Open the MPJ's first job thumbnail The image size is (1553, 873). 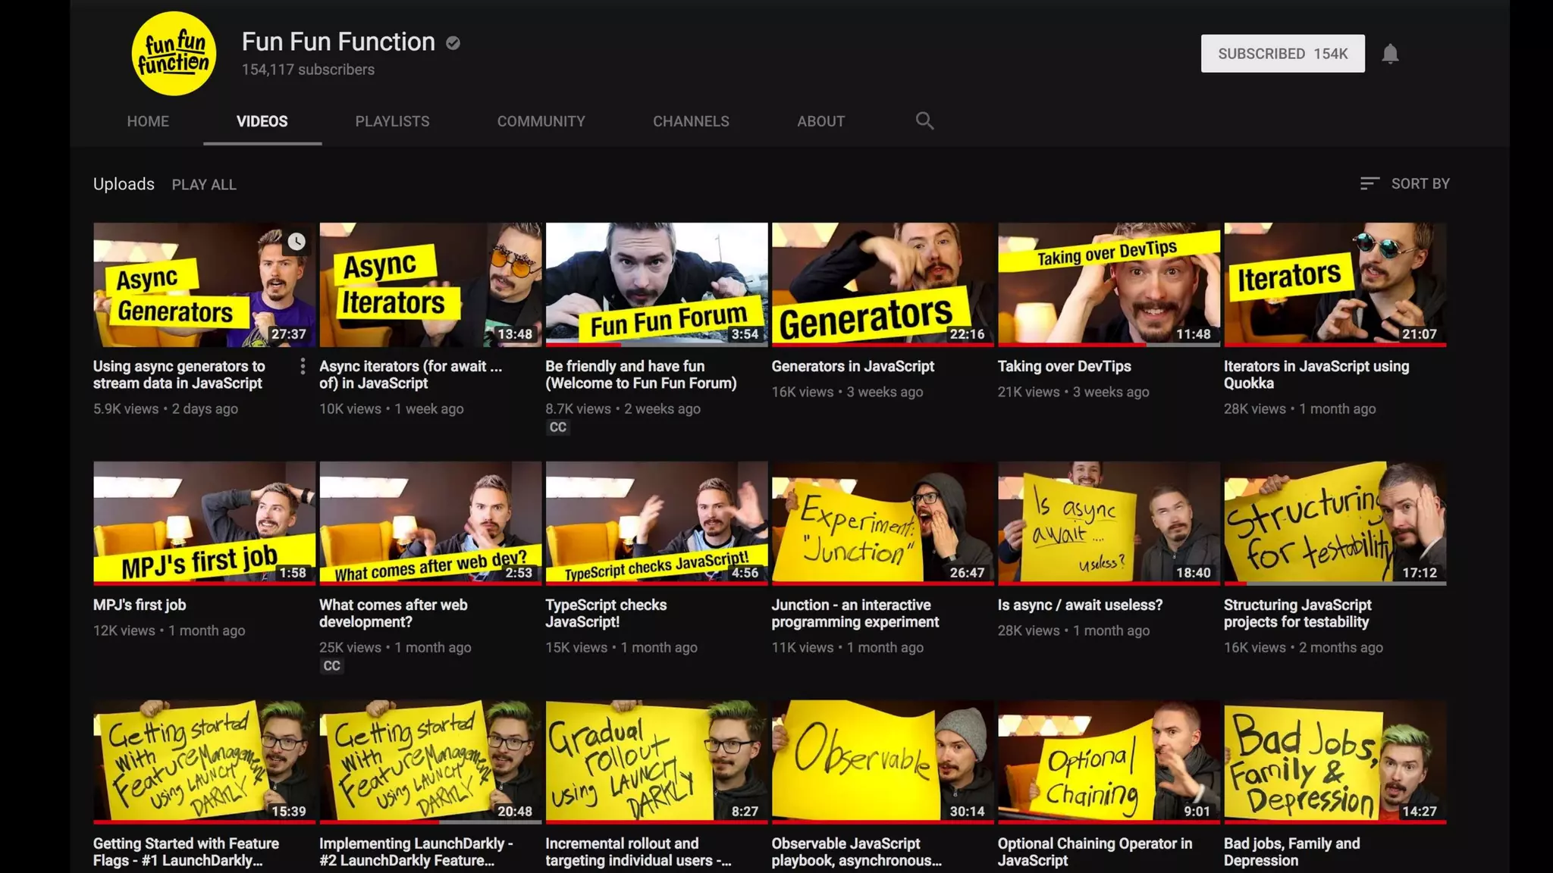click(x=204, y=523)
